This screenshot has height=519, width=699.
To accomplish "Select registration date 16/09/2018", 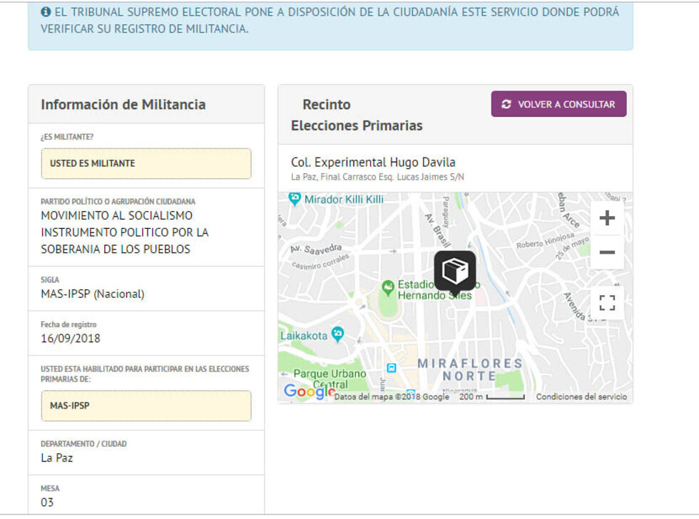I will pyautogui.click(x=71, y=339).
